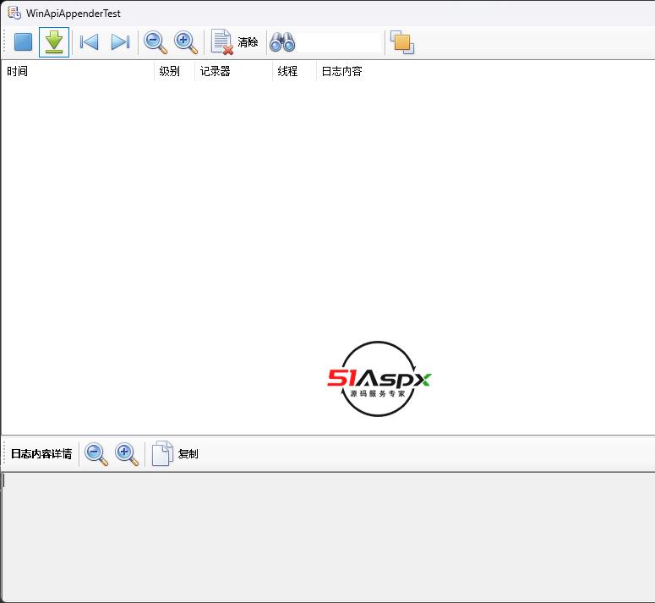Sort by the 记录器 column header

pyautogui.click(x=233, y=71)
